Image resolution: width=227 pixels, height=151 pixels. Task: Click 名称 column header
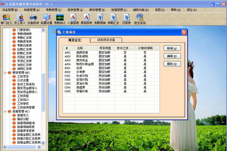[x=86, y=48]
